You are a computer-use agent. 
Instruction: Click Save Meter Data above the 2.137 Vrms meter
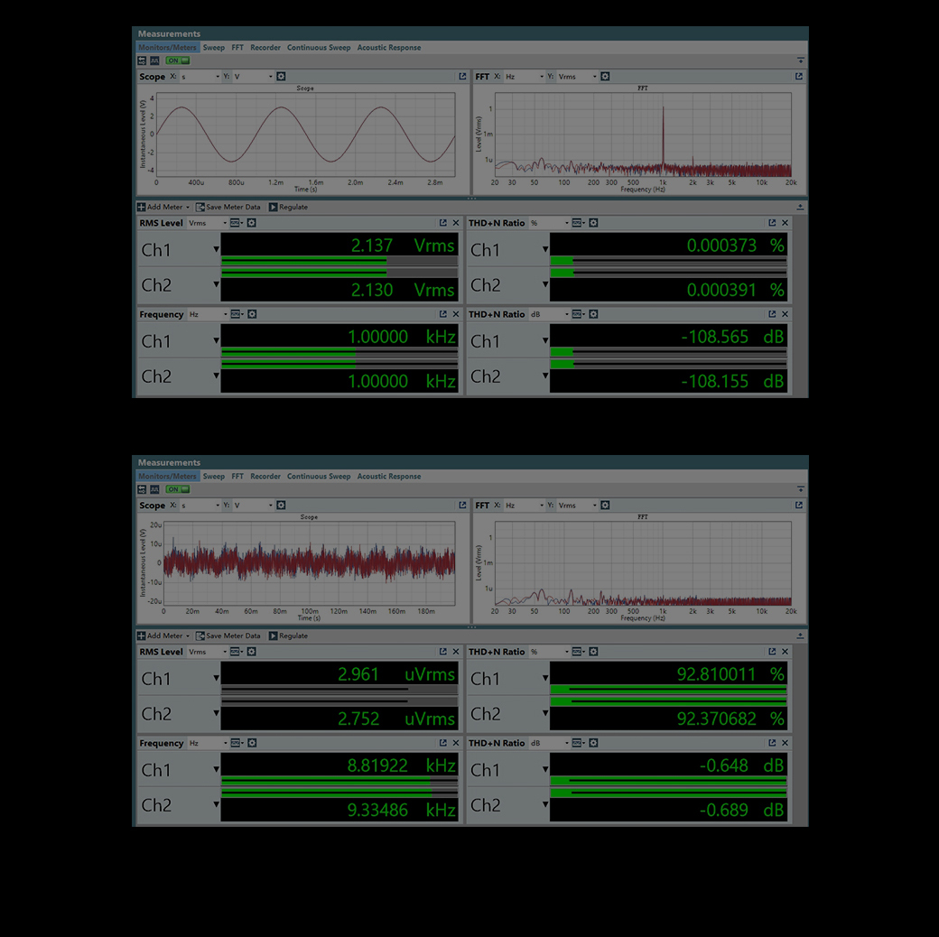228,207
